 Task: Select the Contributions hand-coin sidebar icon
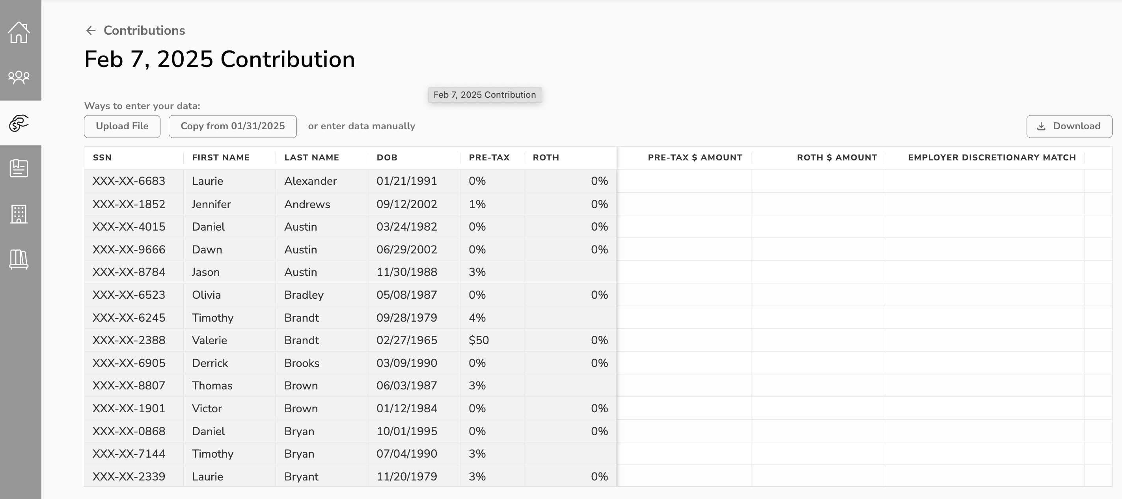(19, 123)
